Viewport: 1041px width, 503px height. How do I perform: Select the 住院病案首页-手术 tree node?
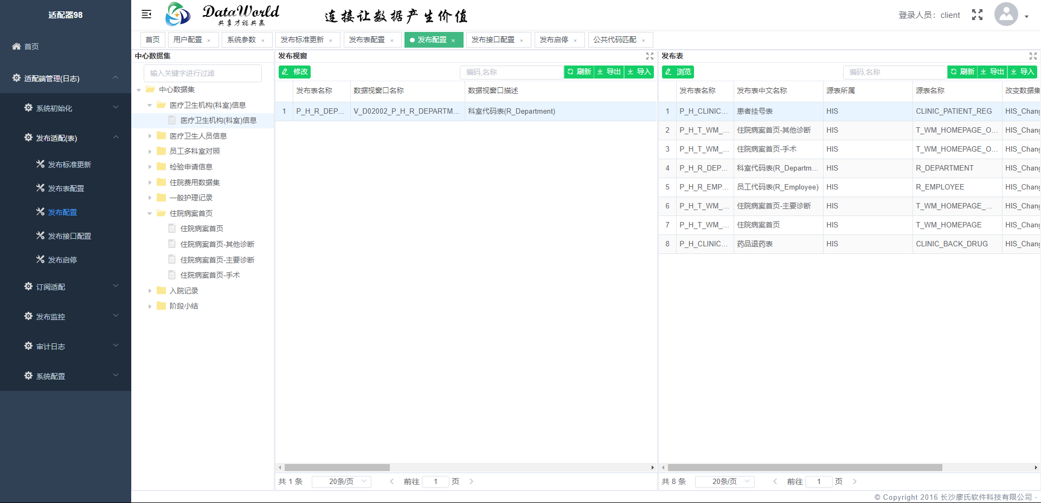click(210, 275)
